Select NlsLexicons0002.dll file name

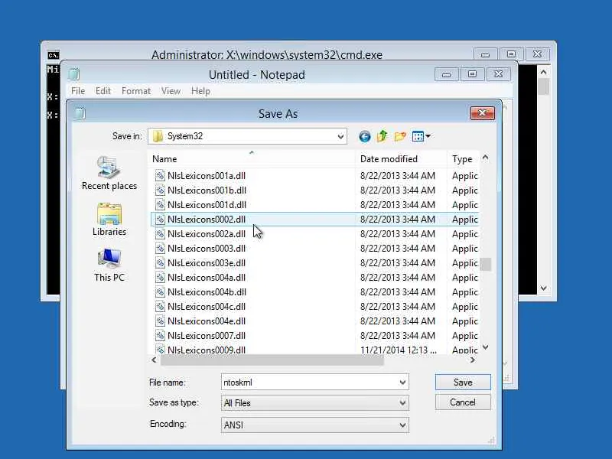[x=207, y=220]
